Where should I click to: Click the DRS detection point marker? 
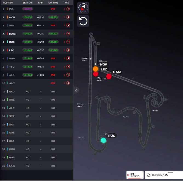pyautogui.click(x=96, y=64)
